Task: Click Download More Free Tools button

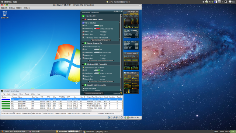Action: coord(93,93)
